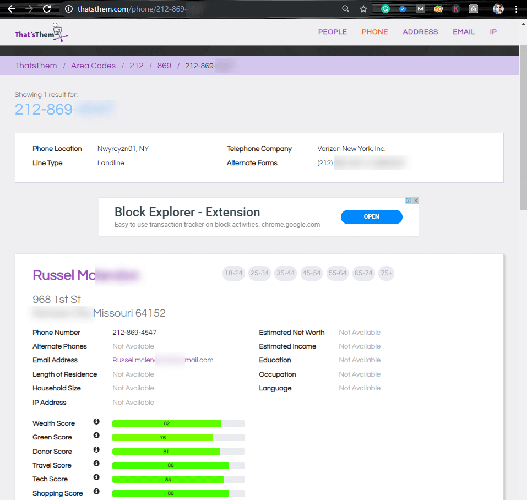Screen dimensions: 527x500
Task: Open the 212 breadcrumb link
Action: click(x=137, y=66)
